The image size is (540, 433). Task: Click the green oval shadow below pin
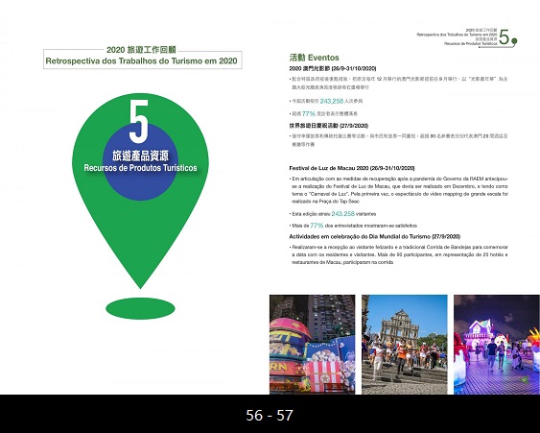140,308
